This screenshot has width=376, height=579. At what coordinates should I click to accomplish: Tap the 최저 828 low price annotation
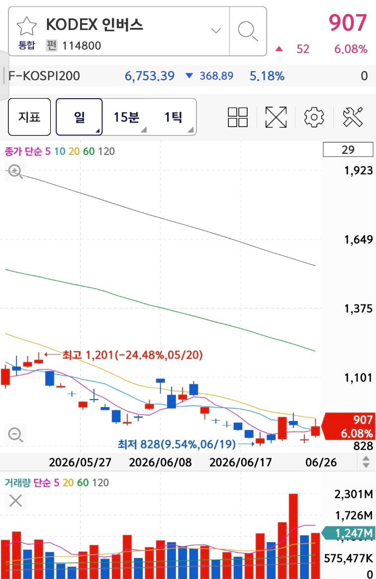click(177, 443)
